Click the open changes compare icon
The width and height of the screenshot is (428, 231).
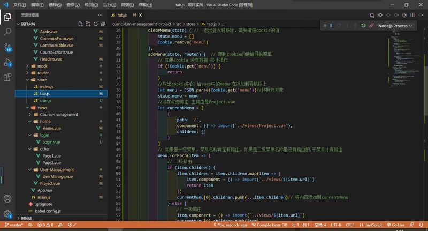[x=372, y=15]
